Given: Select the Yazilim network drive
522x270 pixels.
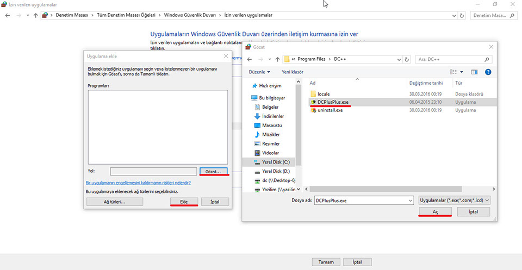Looking at the screenshot, I should [x=278, y=190].
